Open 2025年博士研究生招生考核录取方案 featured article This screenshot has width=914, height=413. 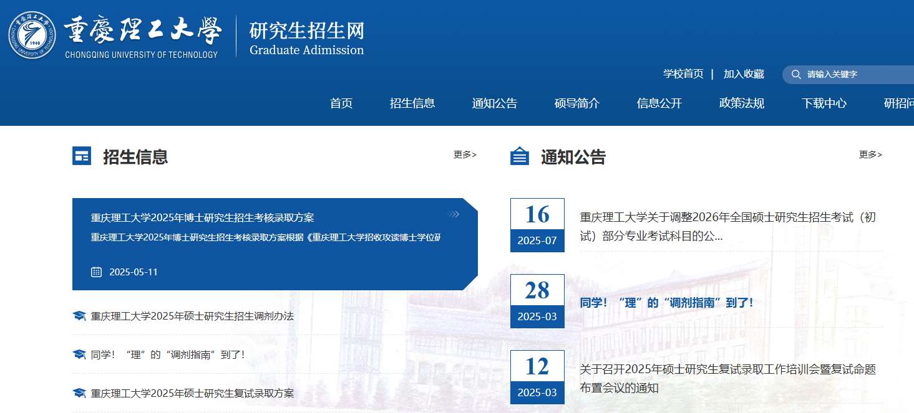pos(203,217)
